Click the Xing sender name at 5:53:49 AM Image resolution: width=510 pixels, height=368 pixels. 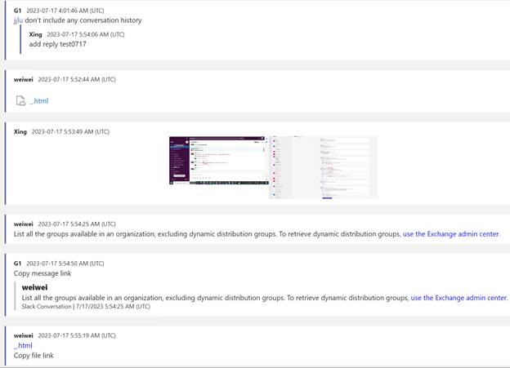click(x=20, y=131)
